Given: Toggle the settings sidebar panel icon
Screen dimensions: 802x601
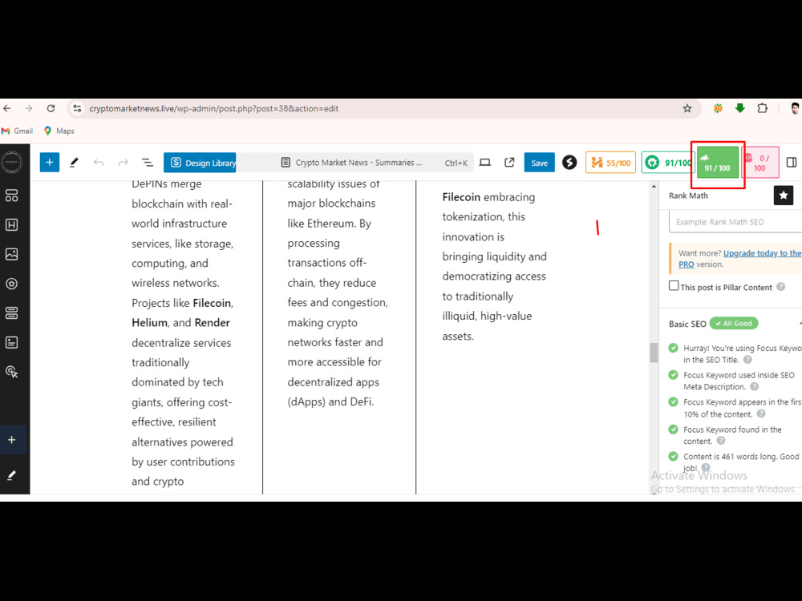Looking at the screenshot, I should pyautogui.click(x=792, y=163).
